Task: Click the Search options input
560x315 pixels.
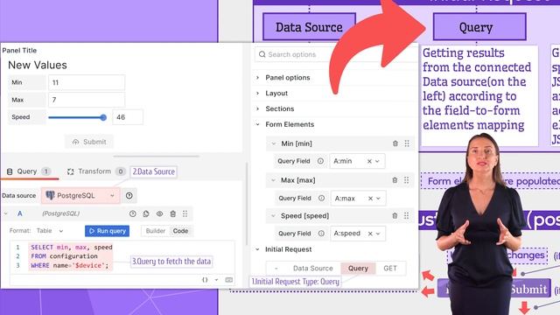Action: coord(336,54)
